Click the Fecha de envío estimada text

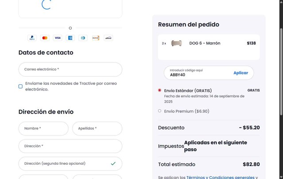(x=204, y=99)
